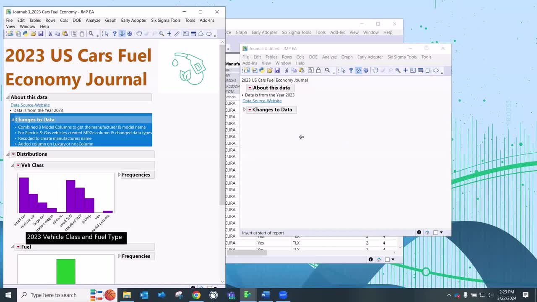Select the Pencil annotate tool in 3_2023 Cars journal
Viewport: 537px width, 302px height.
pos(177,34)
